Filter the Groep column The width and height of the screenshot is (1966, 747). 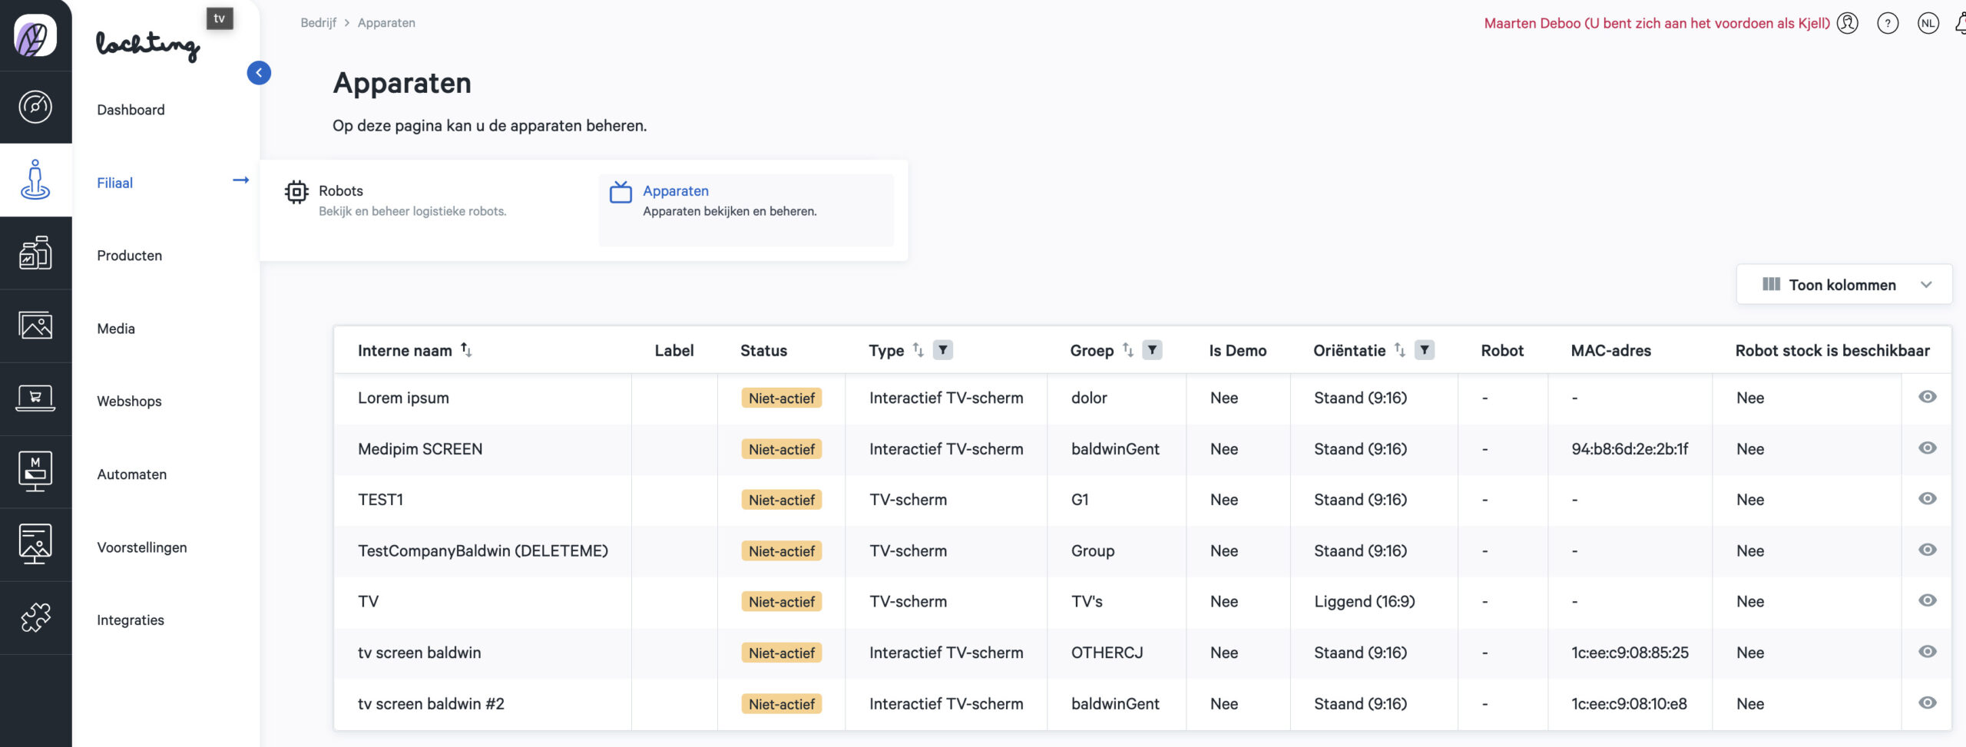1152,350
